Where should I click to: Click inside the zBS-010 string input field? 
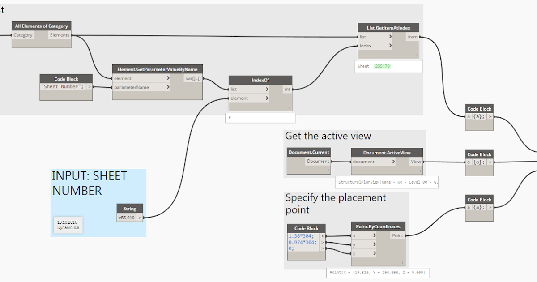coord(127,217)
